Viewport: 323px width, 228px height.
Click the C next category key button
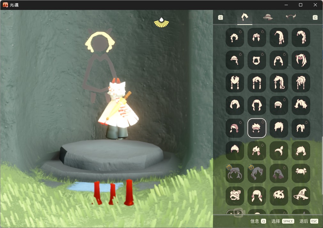point(315,18)
